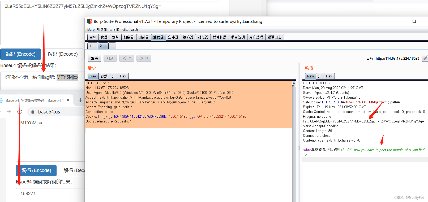
Task: Switch to the 编码器 tab
Action: [188, 37]
